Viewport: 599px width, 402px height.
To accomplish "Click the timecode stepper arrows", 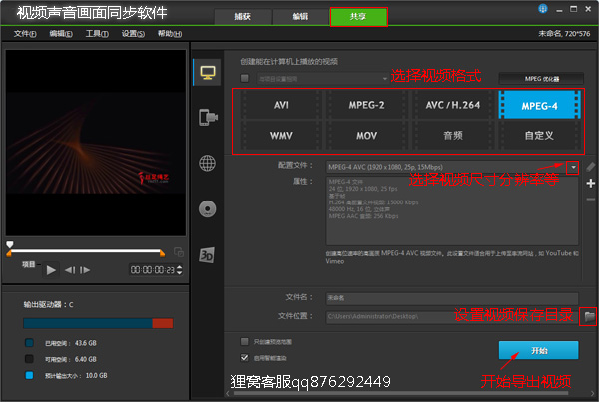I will pos(179,270).
